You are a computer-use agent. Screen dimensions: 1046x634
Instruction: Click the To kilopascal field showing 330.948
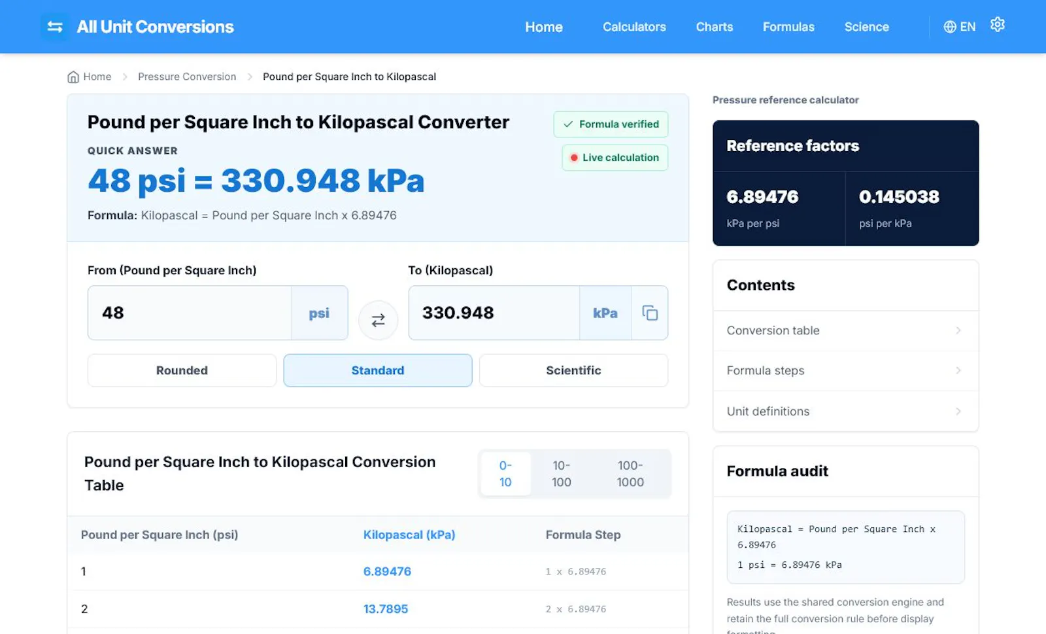point(494,313)
